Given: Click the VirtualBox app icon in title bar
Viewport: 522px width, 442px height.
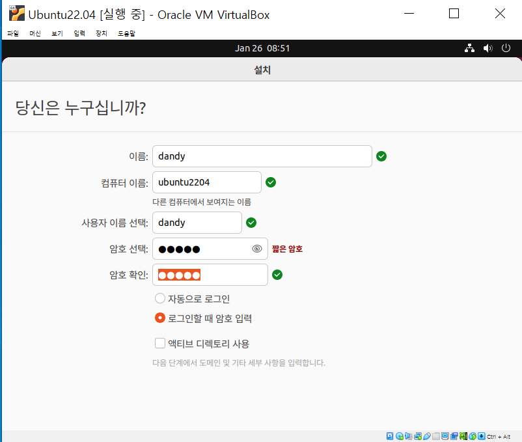Looking at the screenshot, I should pos(17,13).
